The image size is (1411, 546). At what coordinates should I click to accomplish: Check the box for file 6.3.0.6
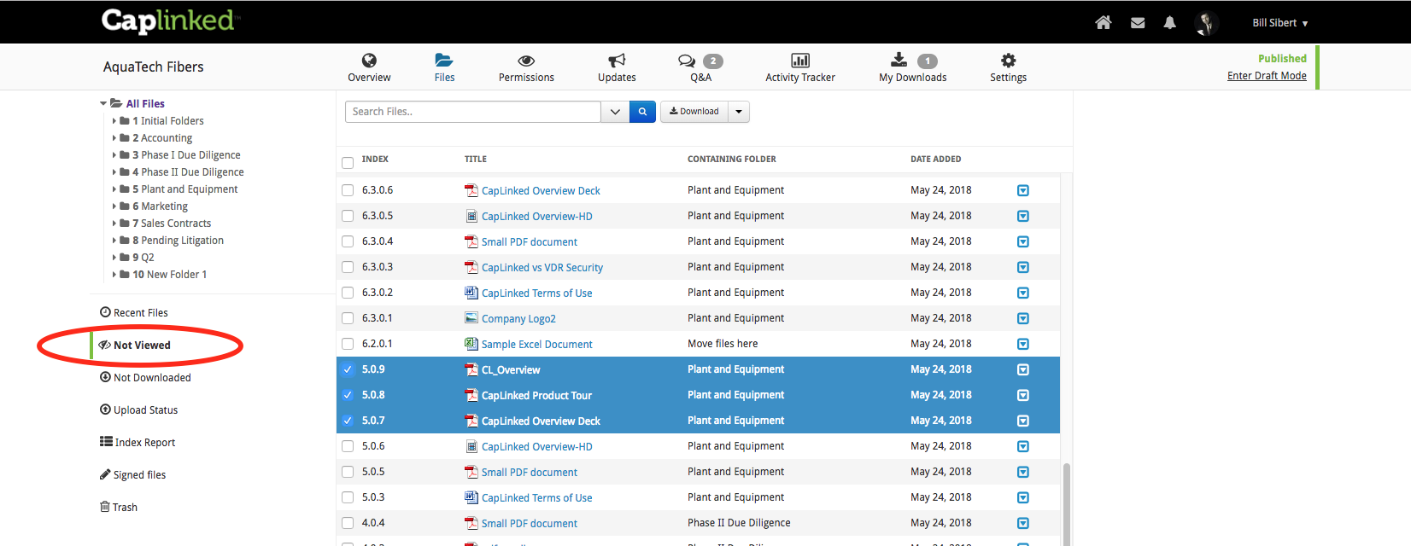[348, 190]
